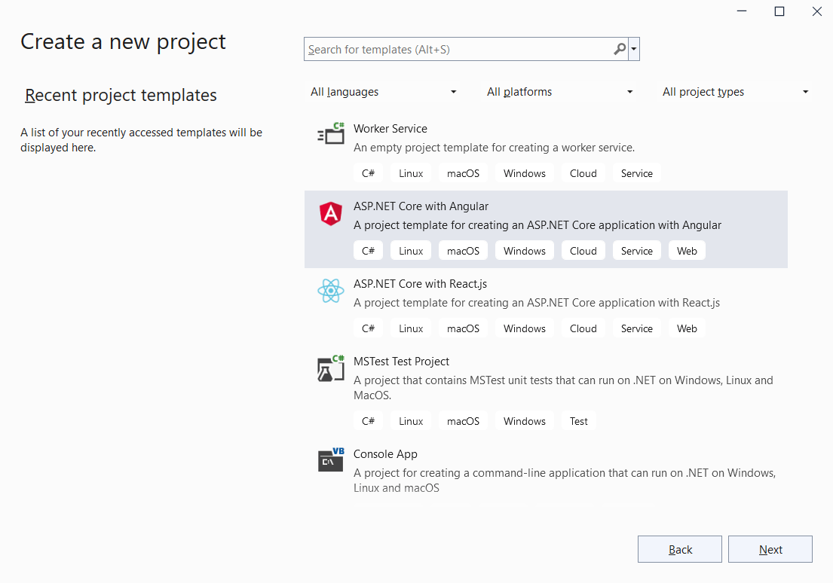
Task: Click the Web tag under Angular template
Action: click(x=687, y=251)
